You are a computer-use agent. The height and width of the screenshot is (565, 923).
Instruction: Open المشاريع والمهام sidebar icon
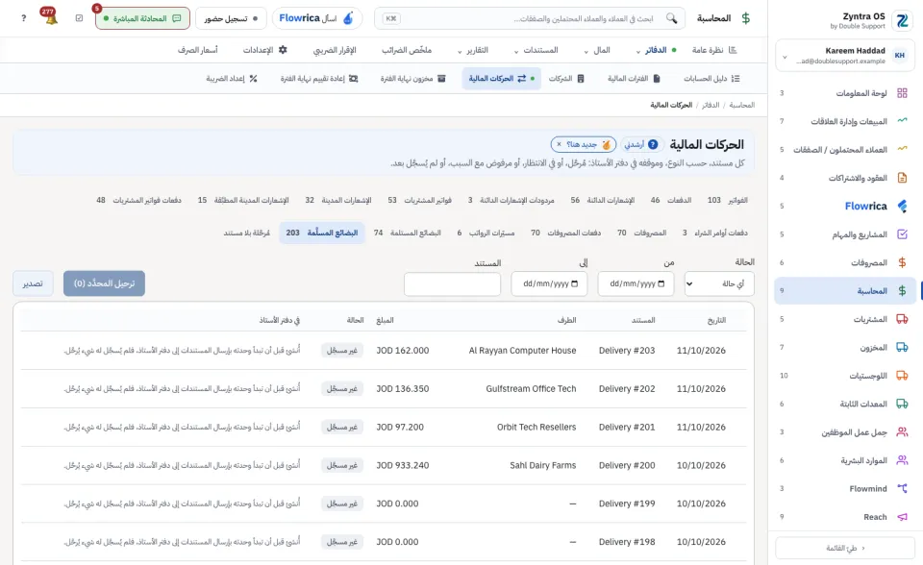(x=902, y=234)
